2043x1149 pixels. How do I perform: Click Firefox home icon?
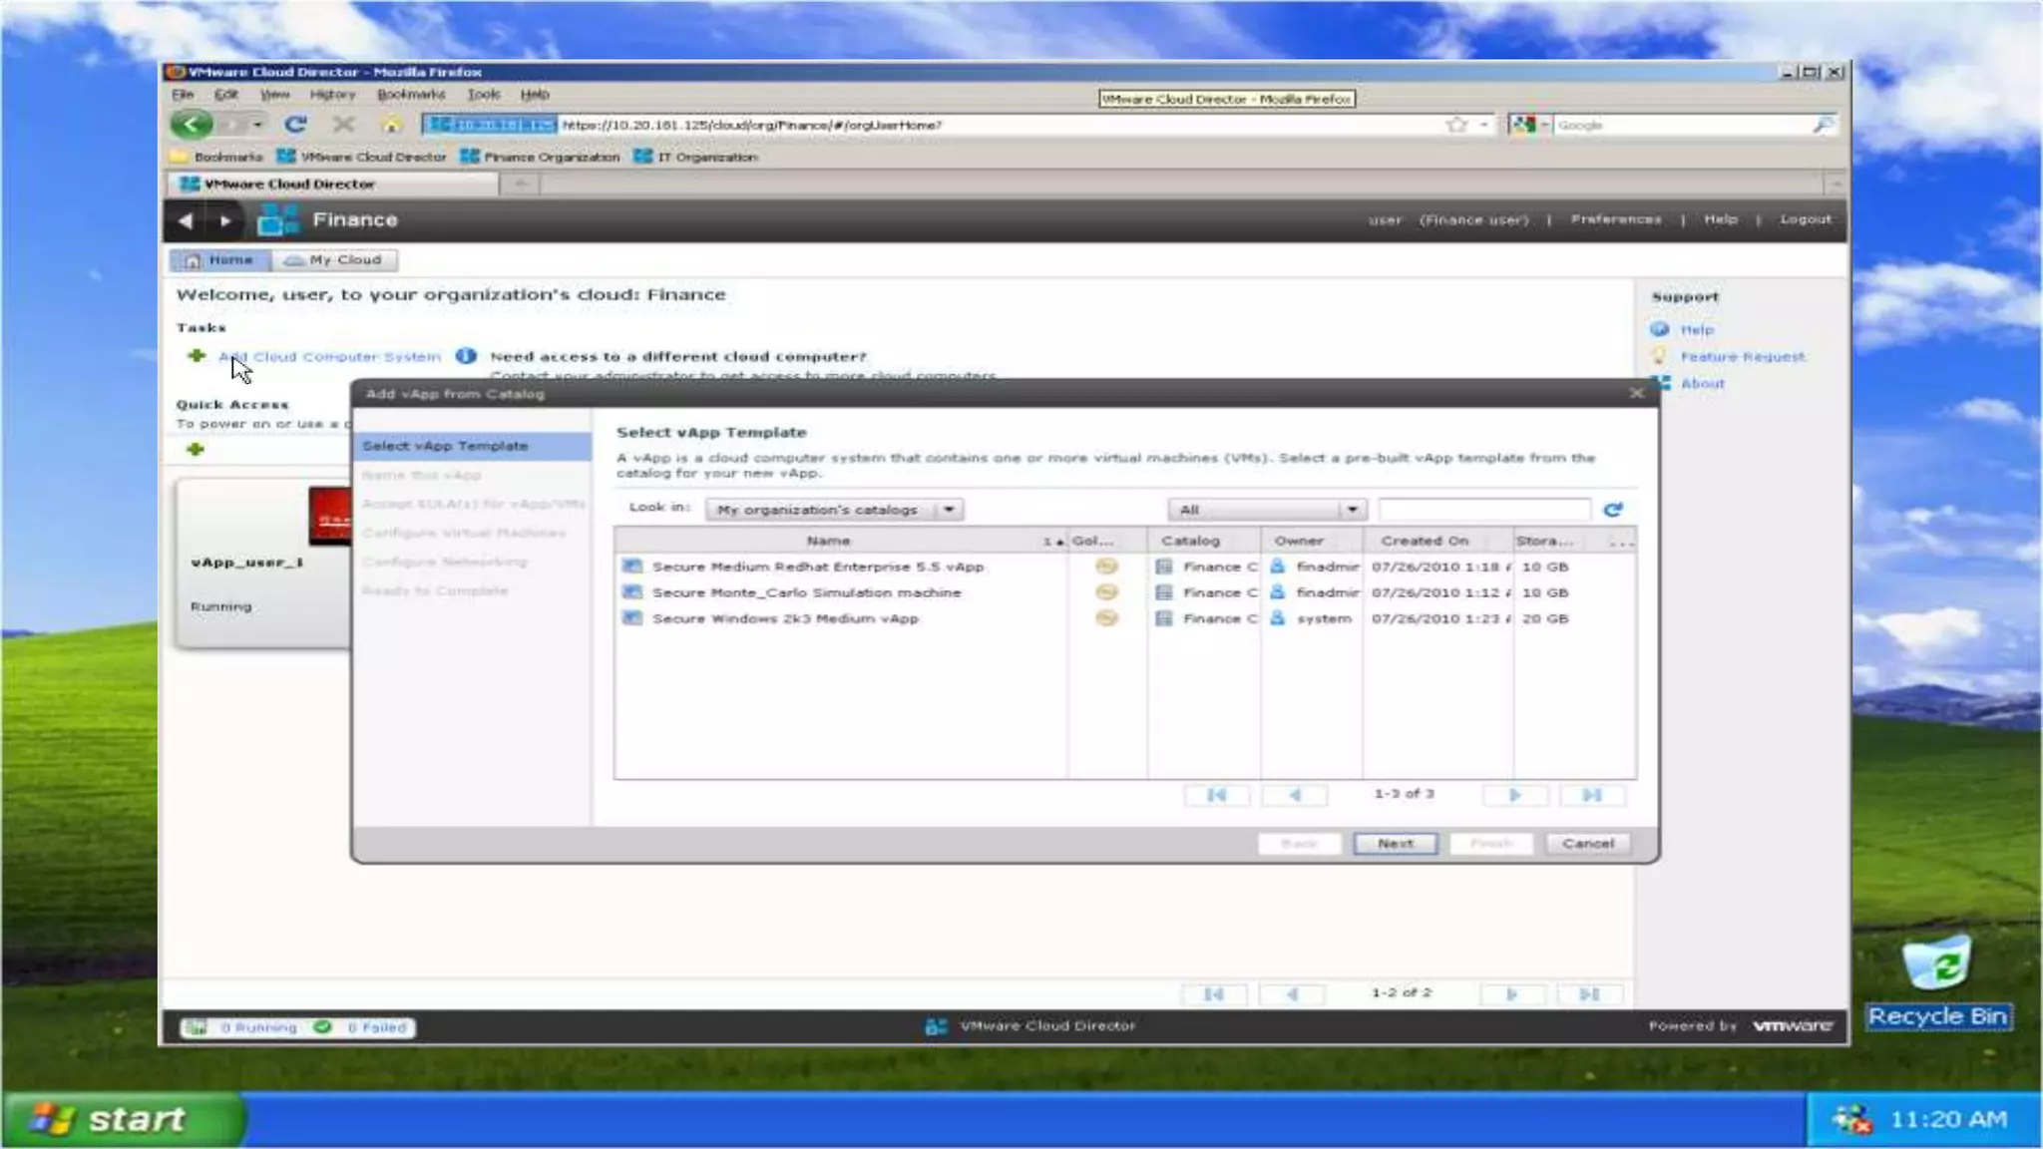coord(391,125)
